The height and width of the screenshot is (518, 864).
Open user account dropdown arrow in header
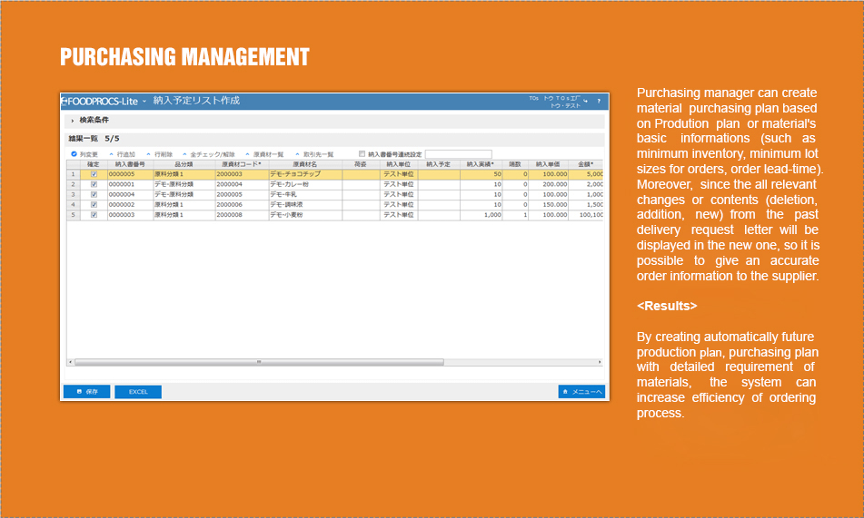point(586,101)
